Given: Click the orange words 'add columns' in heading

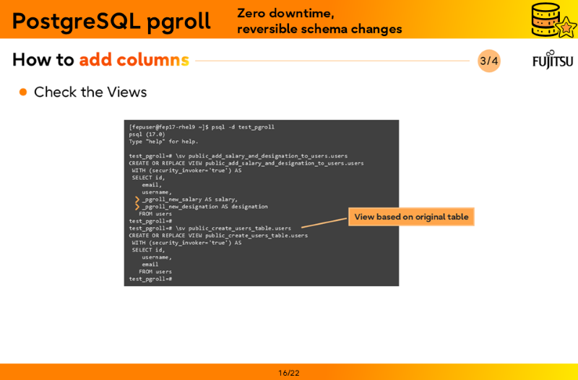Looking at the screenshot, I should tap(134, 60).
